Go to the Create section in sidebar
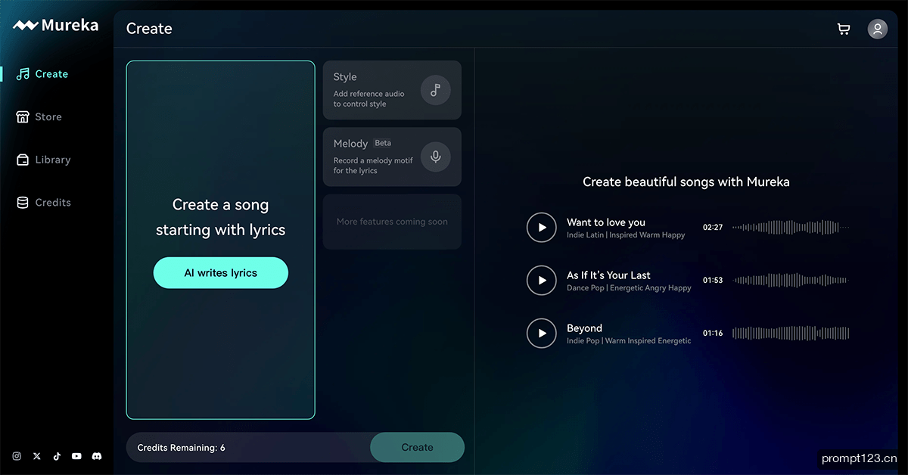This screenshot has width=908, height=475. coord(42,74)
